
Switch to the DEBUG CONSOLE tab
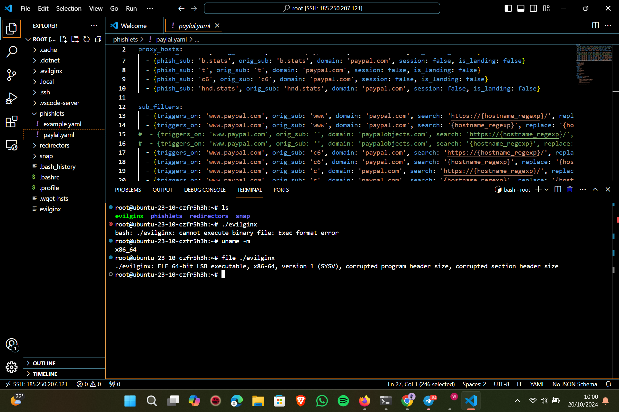click(205, 190)
